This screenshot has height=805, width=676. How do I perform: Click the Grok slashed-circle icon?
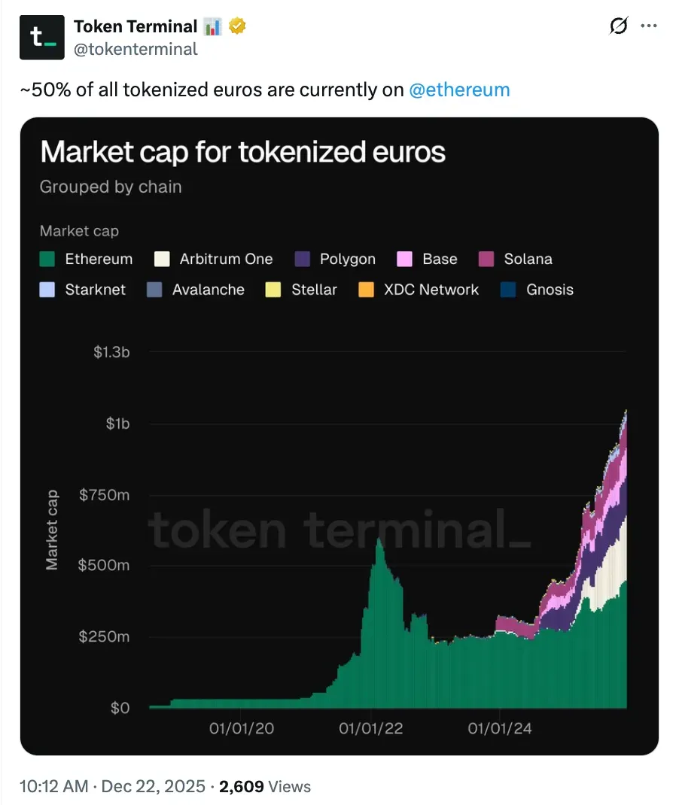coord(618,26)
